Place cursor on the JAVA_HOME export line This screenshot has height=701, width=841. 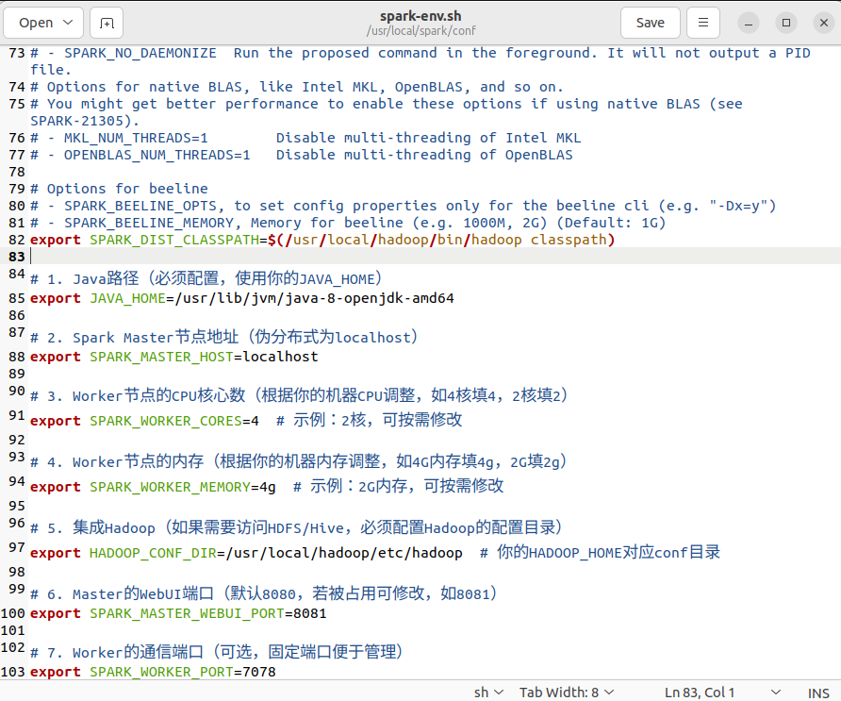click(236, 298)
